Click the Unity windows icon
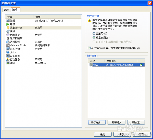The width and height of the screenshot is (153, 139). pyautogui.click(x=8, y=52)
